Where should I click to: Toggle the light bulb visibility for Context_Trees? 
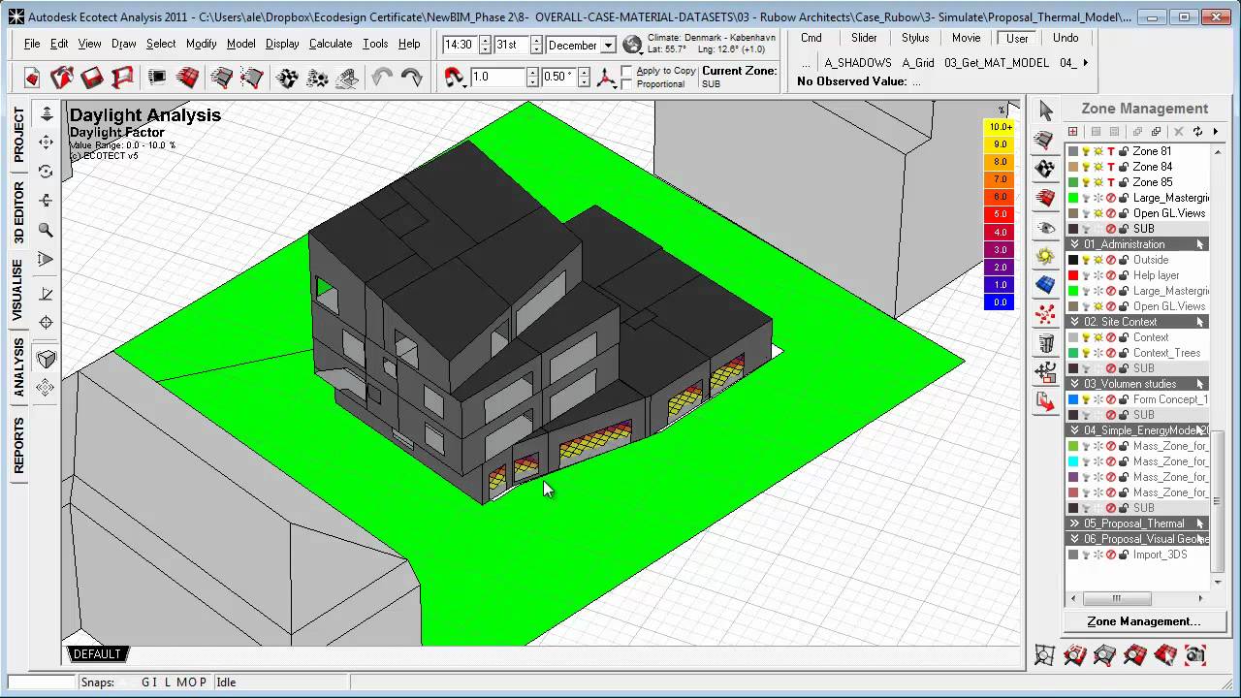click(x=1086, y=353)
